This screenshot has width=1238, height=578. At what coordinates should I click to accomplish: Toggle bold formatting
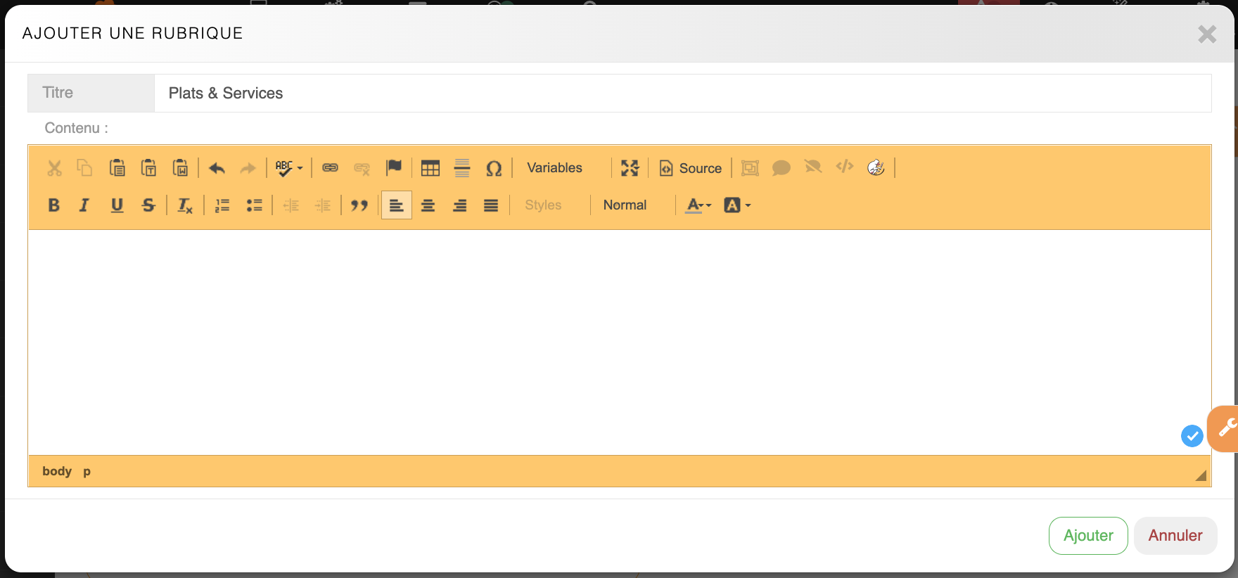(x=53, y=205)
